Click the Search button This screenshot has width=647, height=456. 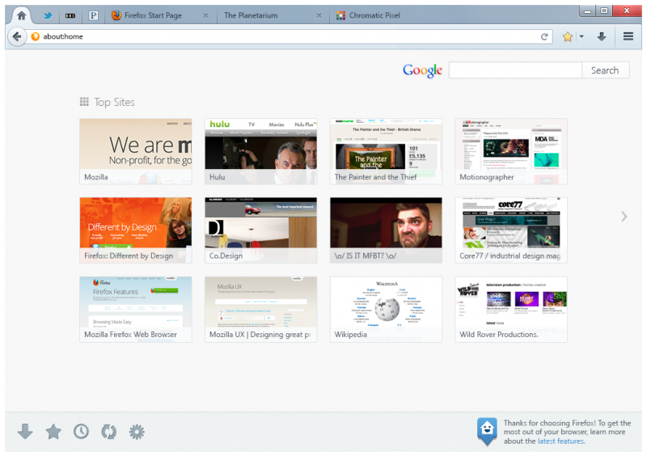605,70
